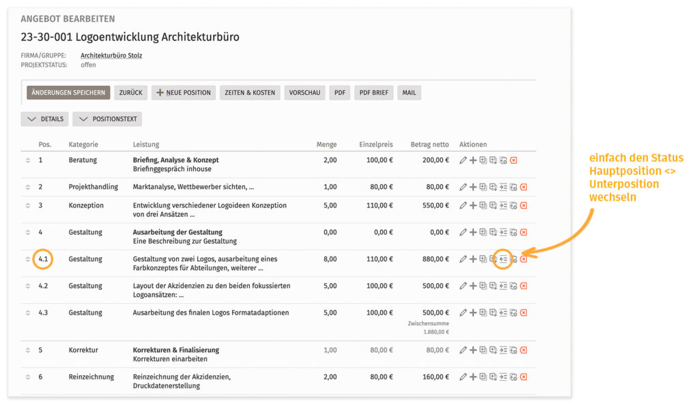Select the Briefing, Analyse & Konzept service text
699x406 pixels.
175,160
